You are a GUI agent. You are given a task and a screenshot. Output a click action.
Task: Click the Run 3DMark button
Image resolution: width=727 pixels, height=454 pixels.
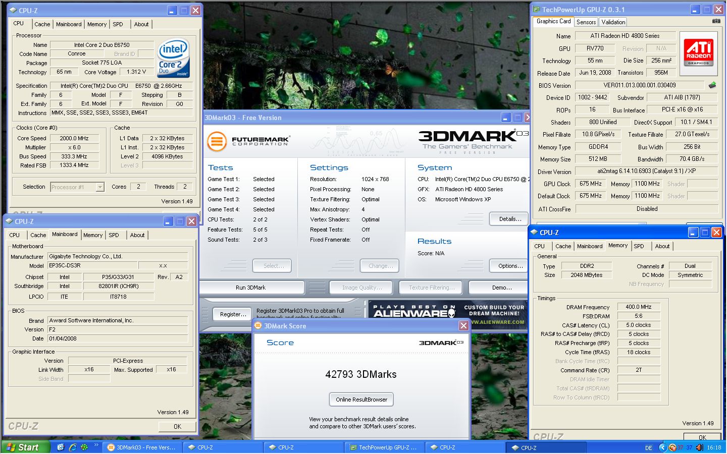(251, 288)
